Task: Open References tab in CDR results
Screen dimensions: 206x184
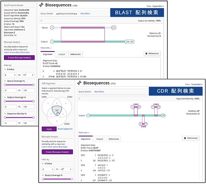Action: coord(114,139)
